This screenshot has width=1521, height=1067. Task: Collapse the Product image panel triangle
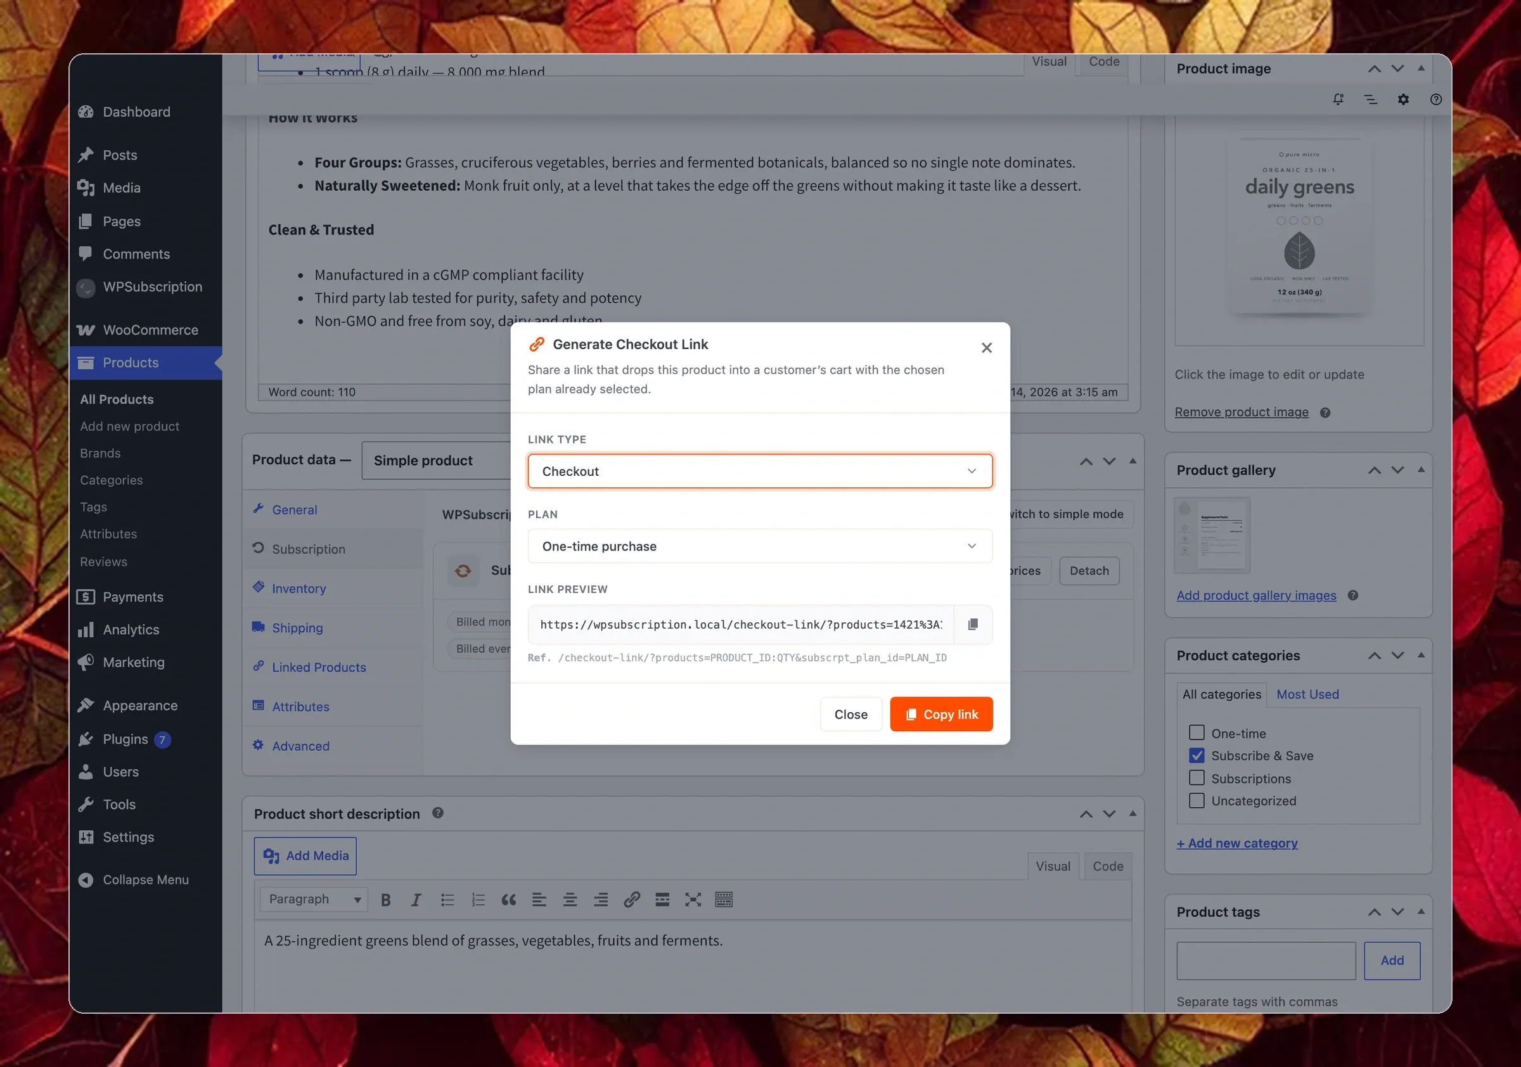[x=1421, y=68]
